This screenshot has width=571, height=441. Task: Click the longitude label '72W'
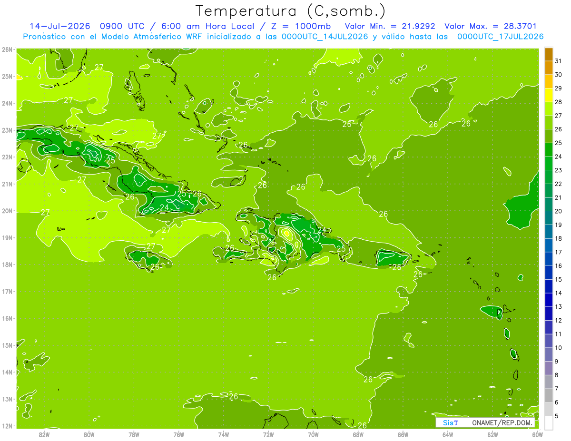268,434
